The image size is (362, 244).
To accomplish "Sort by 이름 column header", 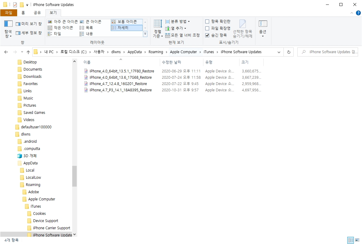I will 121,63.
